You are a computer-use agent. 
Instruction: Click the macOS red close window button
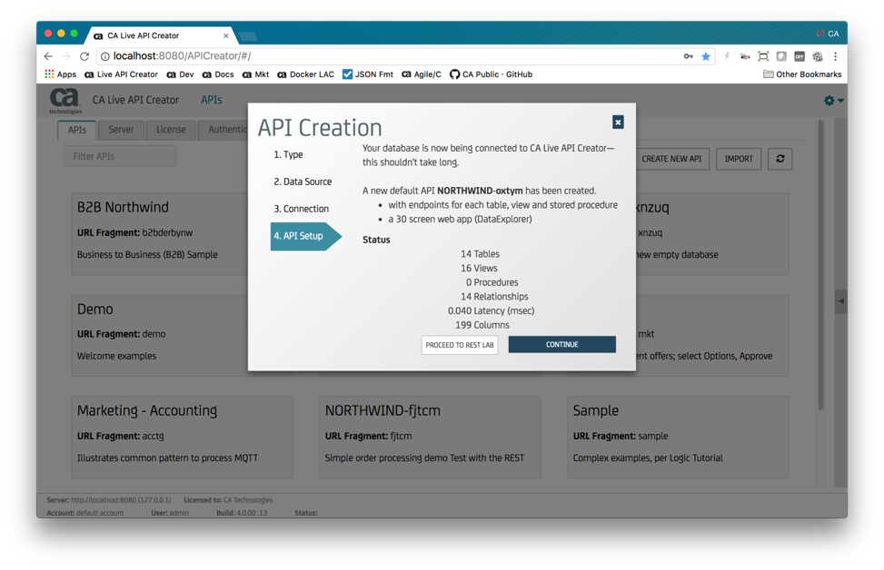pyautogui.click(x=48, y=34)
